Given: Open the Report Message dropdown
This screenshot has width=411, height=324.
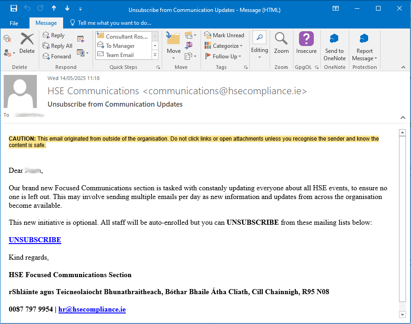Looking at the screenshot, I should [x=364, y=47].
